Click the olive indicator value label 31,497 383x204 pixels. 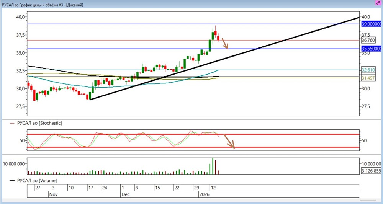368,78
